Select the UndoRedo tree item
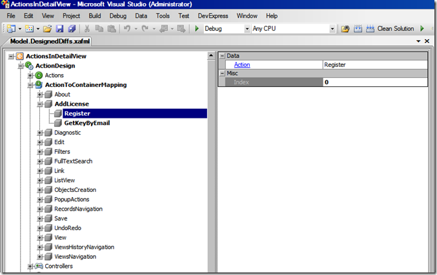 pos(68,228)
